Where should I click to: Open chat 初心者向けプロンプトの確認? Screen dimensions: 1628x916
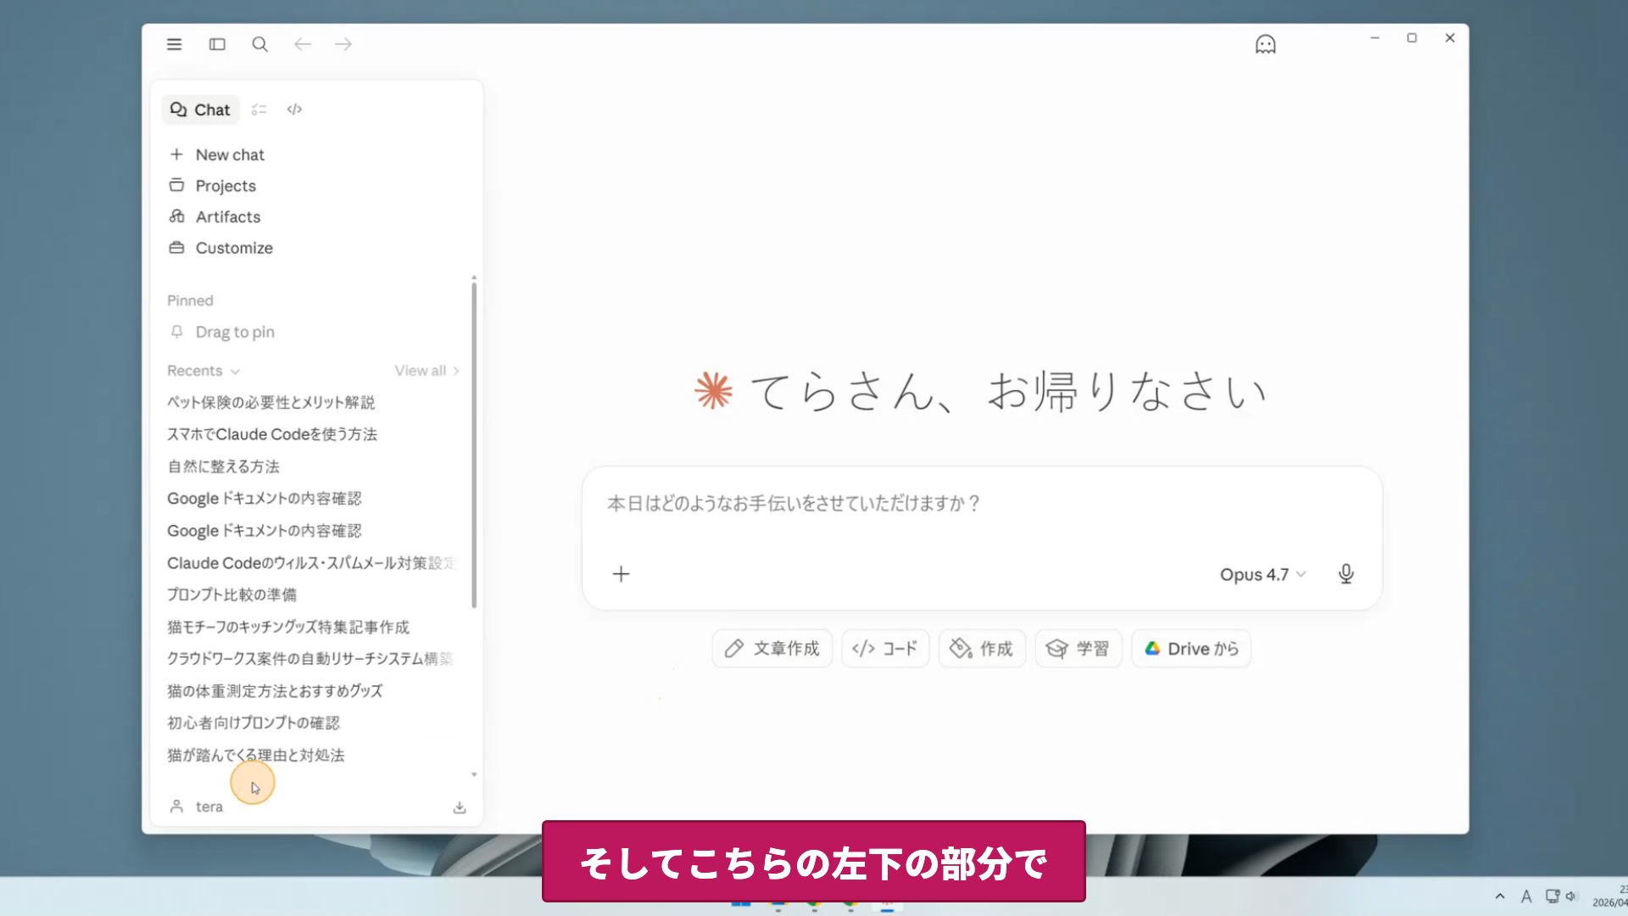(x=253, y=723)
